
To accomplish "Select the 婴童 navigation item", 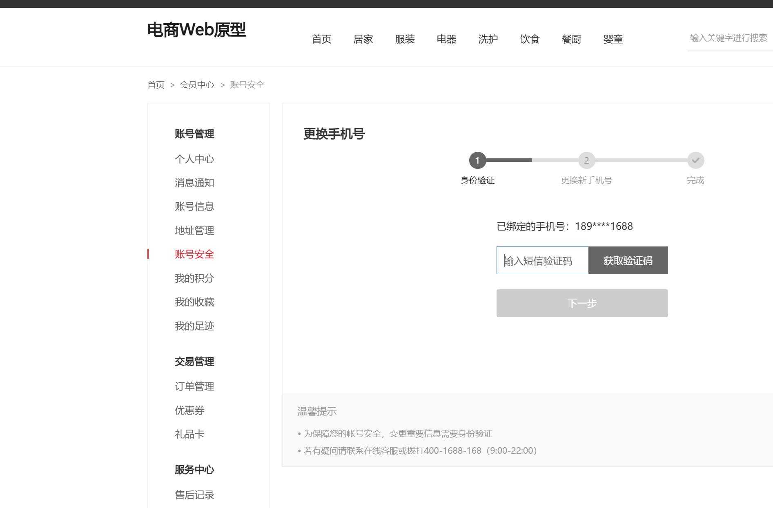I will (613, 39).
